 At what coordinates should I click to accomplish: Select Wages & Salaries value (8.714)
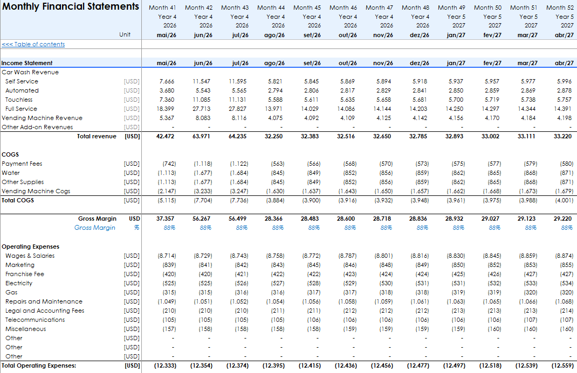tap(167, 256)
